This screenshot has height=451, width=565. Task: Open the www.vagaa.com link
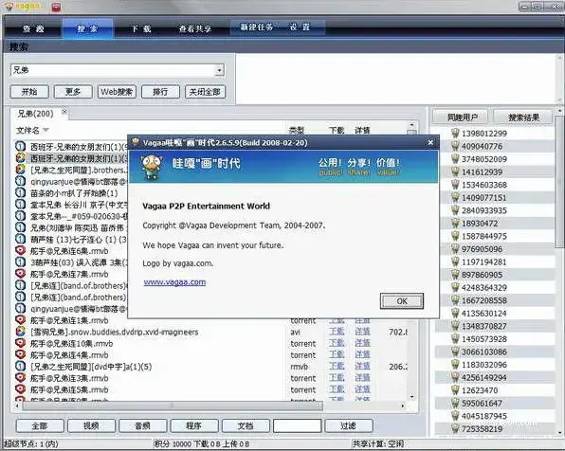tap(174, 282)
